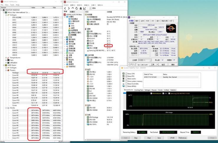Image resolution: width=218 pixels, height=143 pixels.
Task: Switch to the Statistics tab
Action: coord(173,90)
